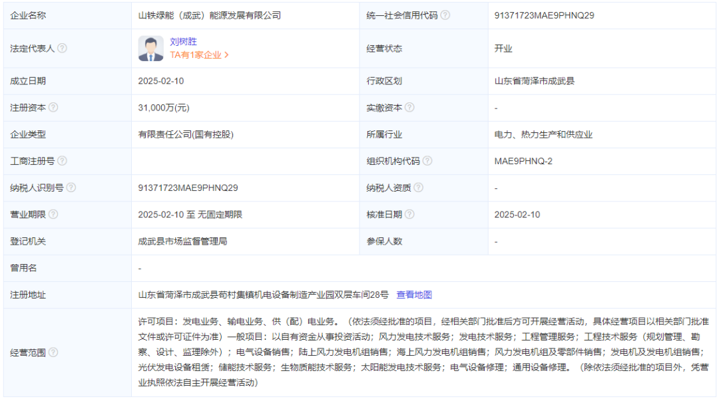Open TA有1家企业 link
Screen dimensions: 719x399
tap(199, 55)
